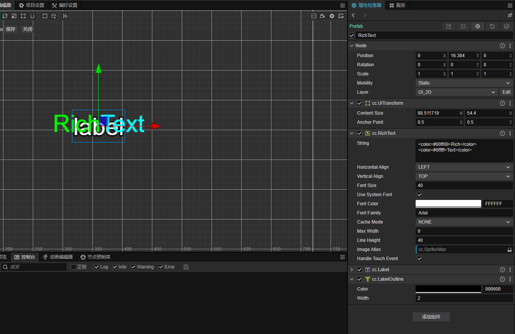This screenshot has width=515, height=334.
Task: Toggle the Warning filter checkbox
Action: click(133, 267)
